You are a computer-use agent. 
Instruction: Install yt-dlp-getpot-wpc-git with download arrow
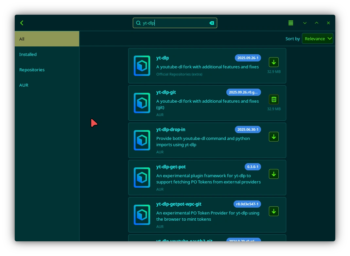tap(274, 211)
